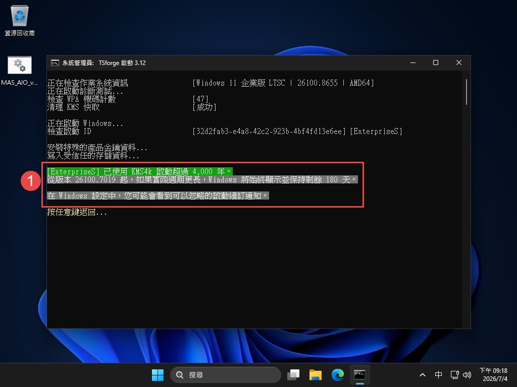Click the label '檢查啟動 ID'
The image size is (517, 387).
[x=69, y=132]
